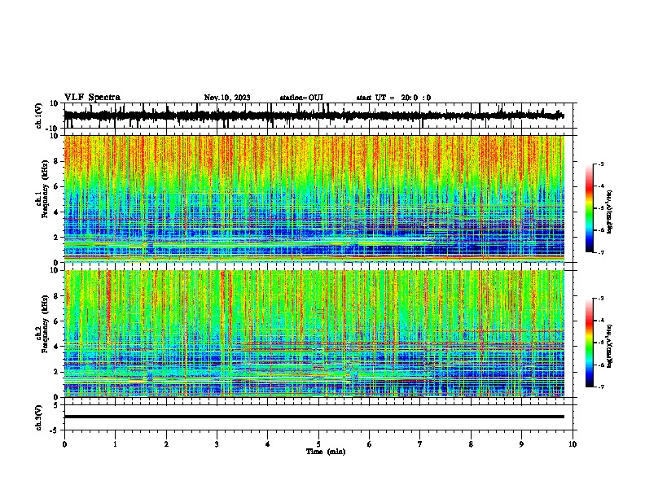The image size is (645, 498).
Task: Click the ch.2 spectrogram panel
Action: coord(314,334)
